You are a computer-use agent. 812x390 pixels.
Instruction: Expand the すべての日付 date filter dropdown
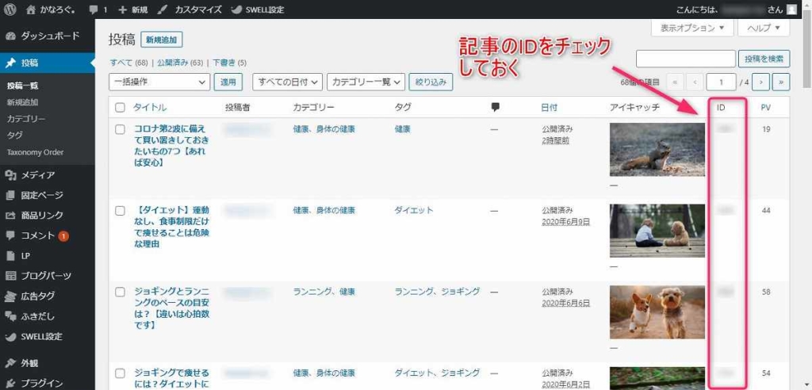(x=288, y=82)
